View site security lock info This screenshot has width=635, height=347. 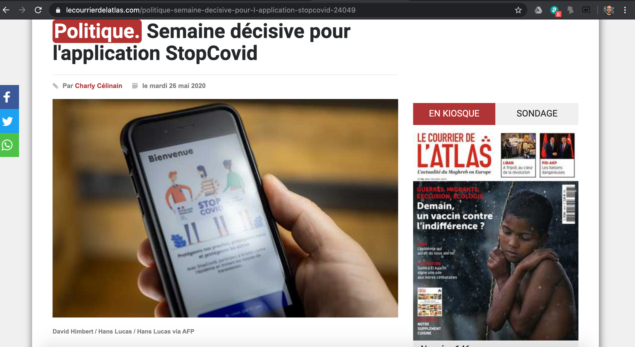(58, 10)
